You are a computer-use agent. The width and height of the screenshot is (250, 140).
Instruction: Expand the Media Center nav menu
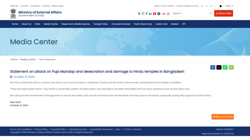(51, 24)
